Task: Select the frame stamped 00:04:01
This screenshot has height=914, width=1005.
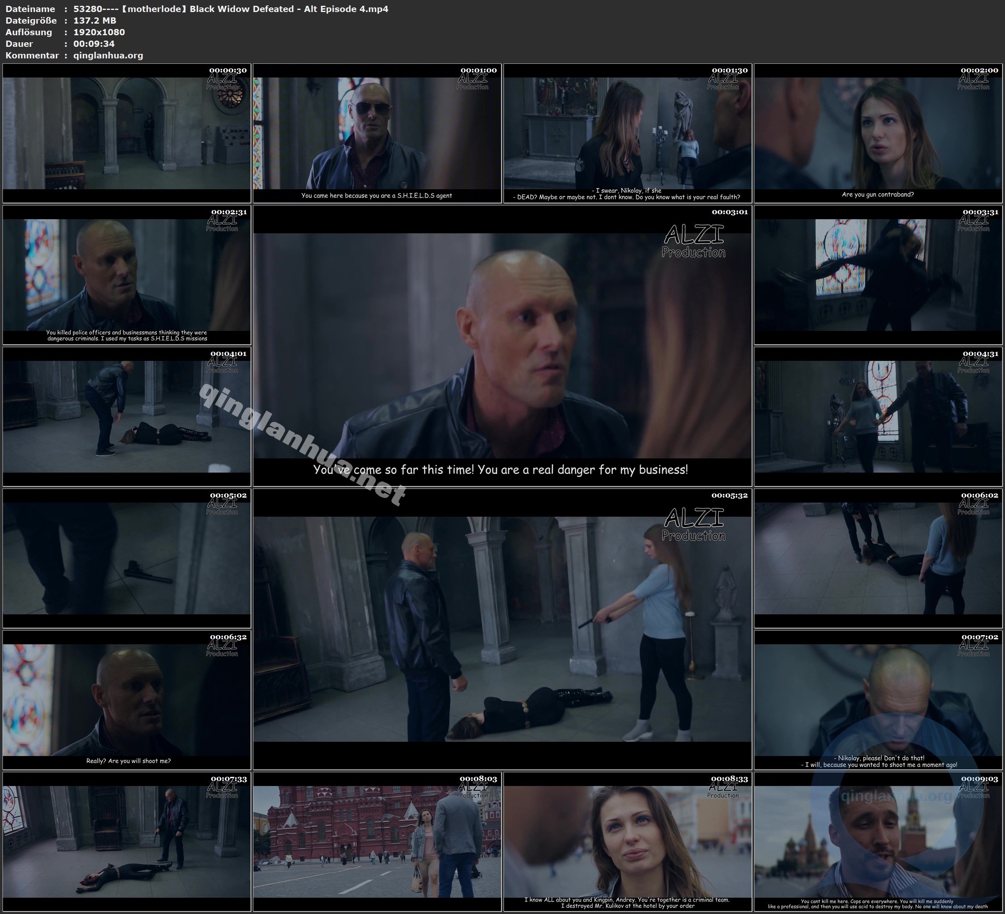Action: coord(127,416)
